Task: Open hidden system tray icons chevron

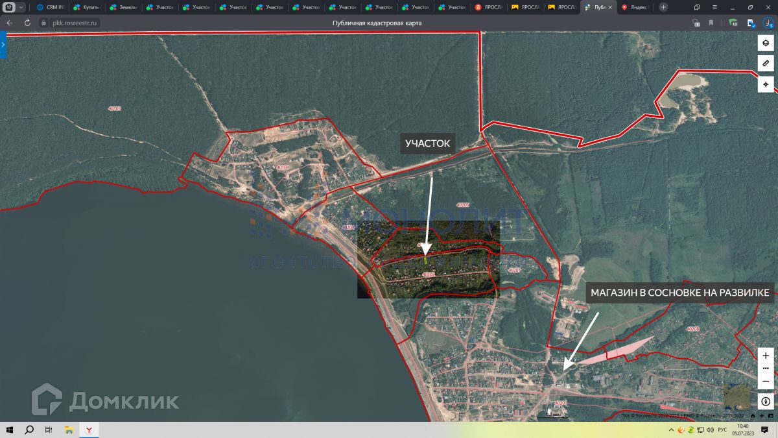Action: (671, 430)
